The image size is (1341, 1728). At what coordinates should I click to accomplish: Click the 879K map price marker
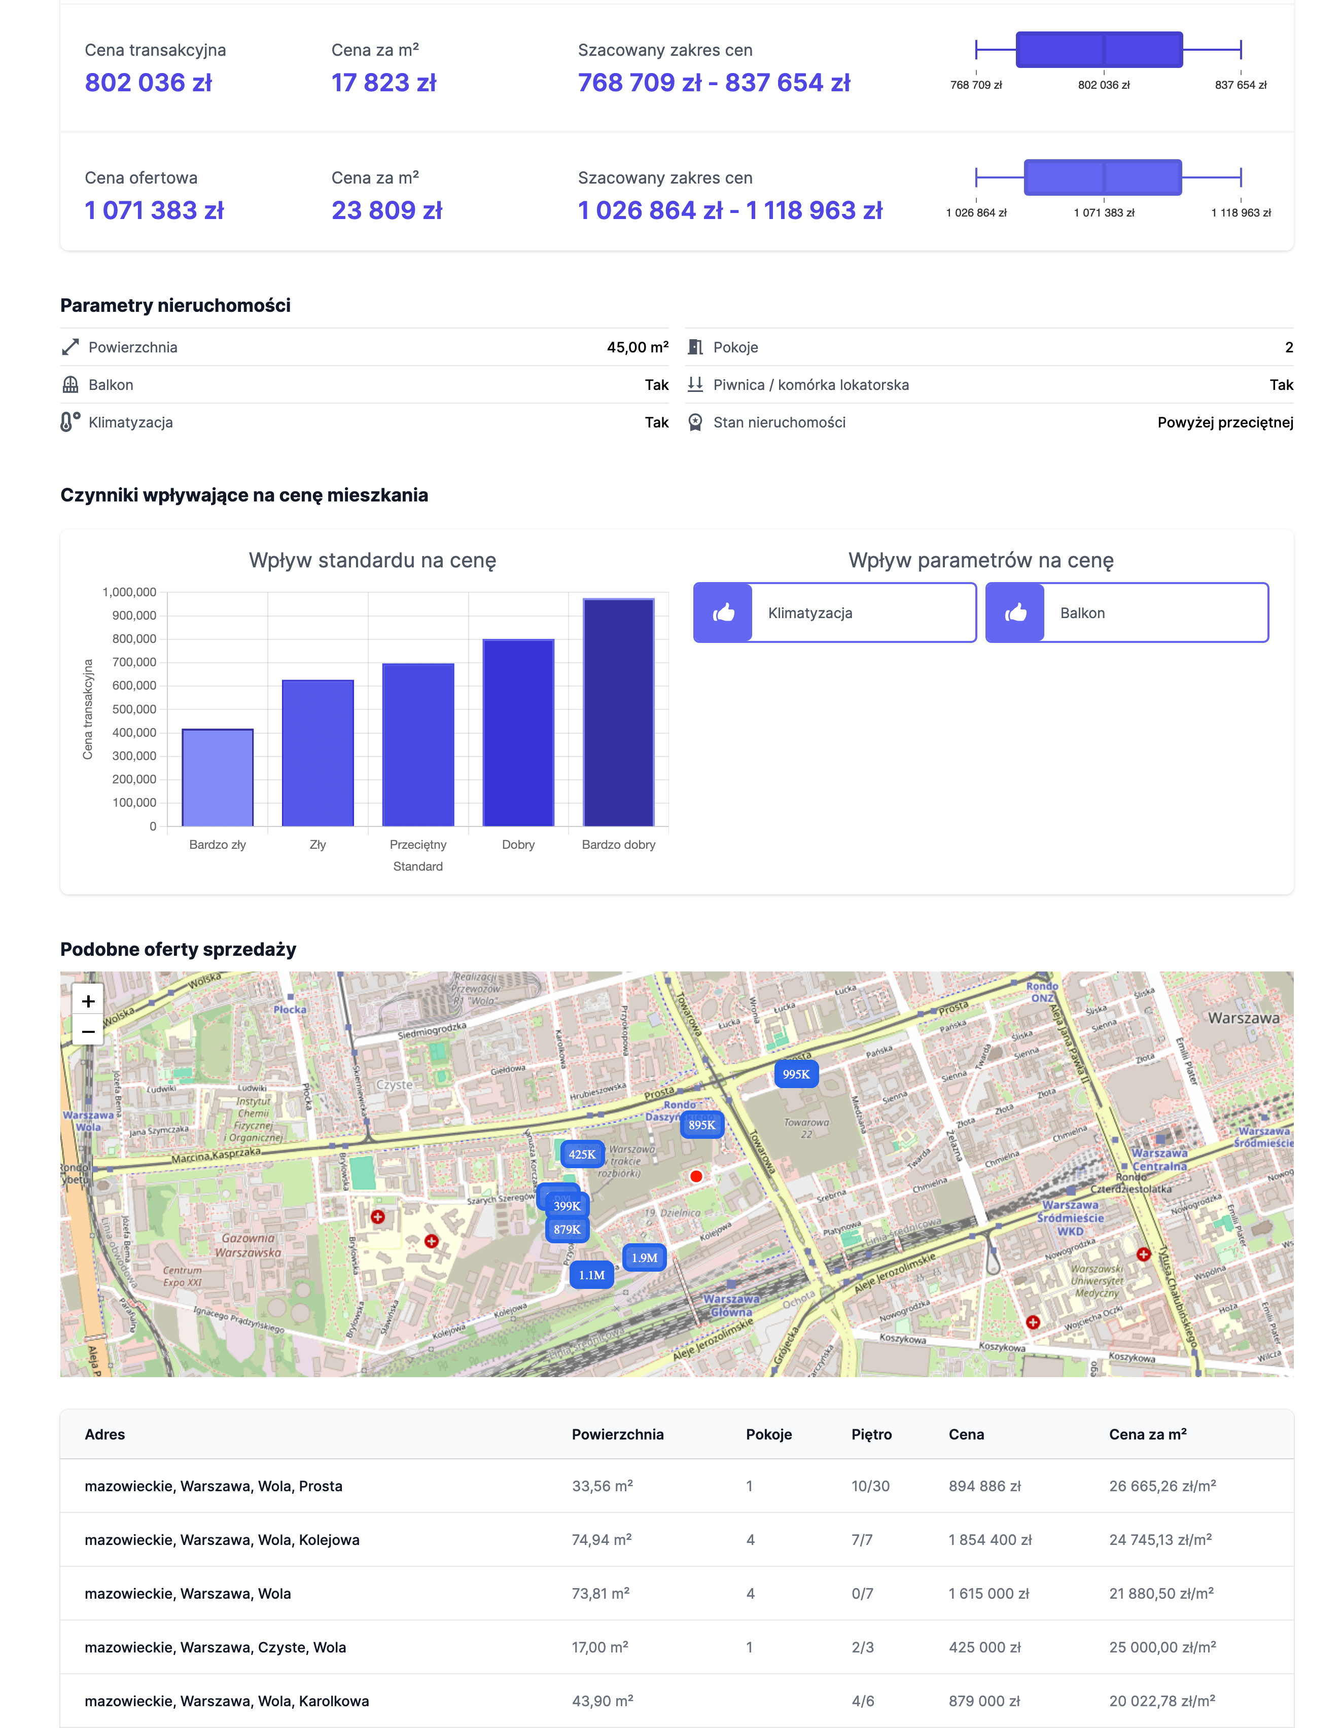click(567, 1230)
